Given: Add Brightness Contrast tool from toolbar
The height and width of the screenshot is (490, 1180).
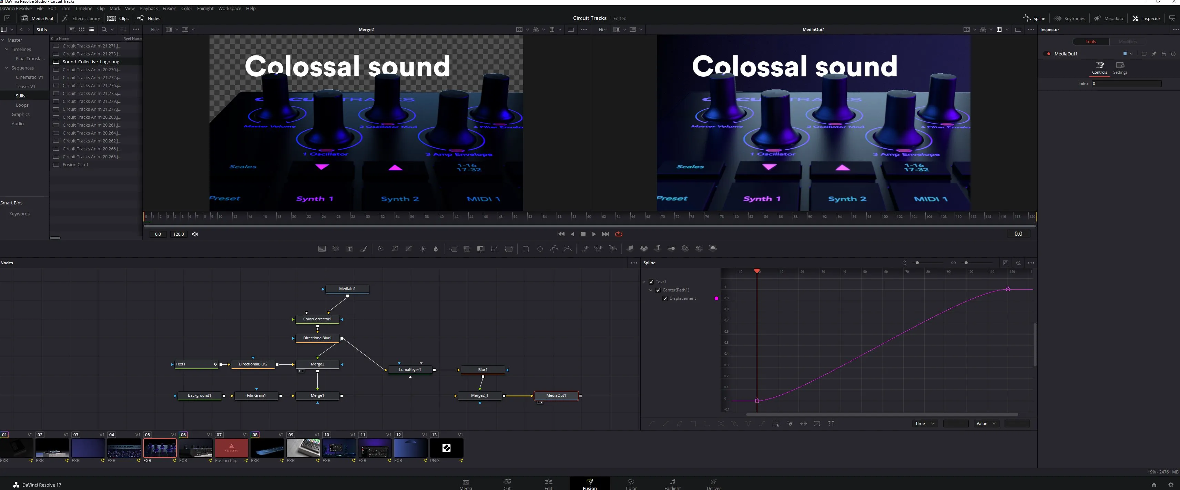Looking at the screenshot, I should point(423,249).
